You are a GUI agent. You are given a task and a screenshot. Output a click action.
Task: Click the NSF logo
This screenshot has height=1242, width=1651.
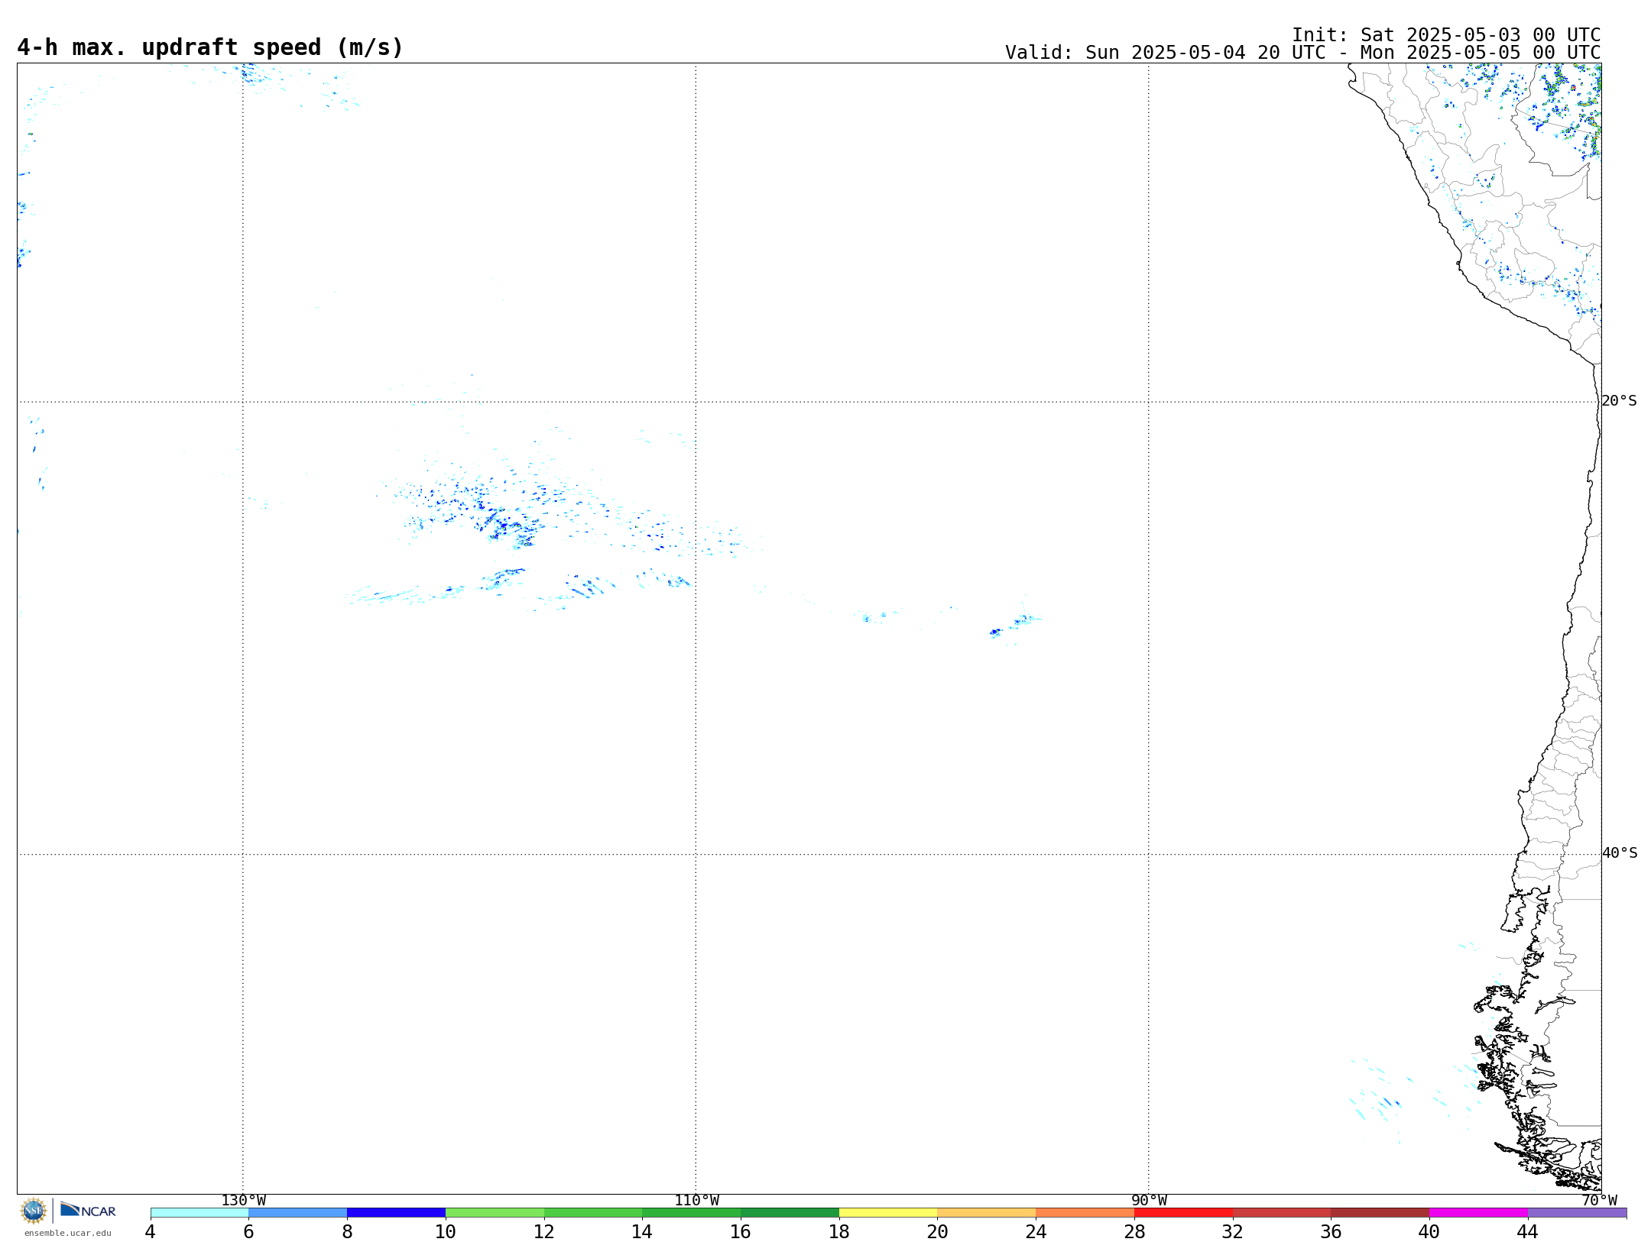tap(34, 1211)
